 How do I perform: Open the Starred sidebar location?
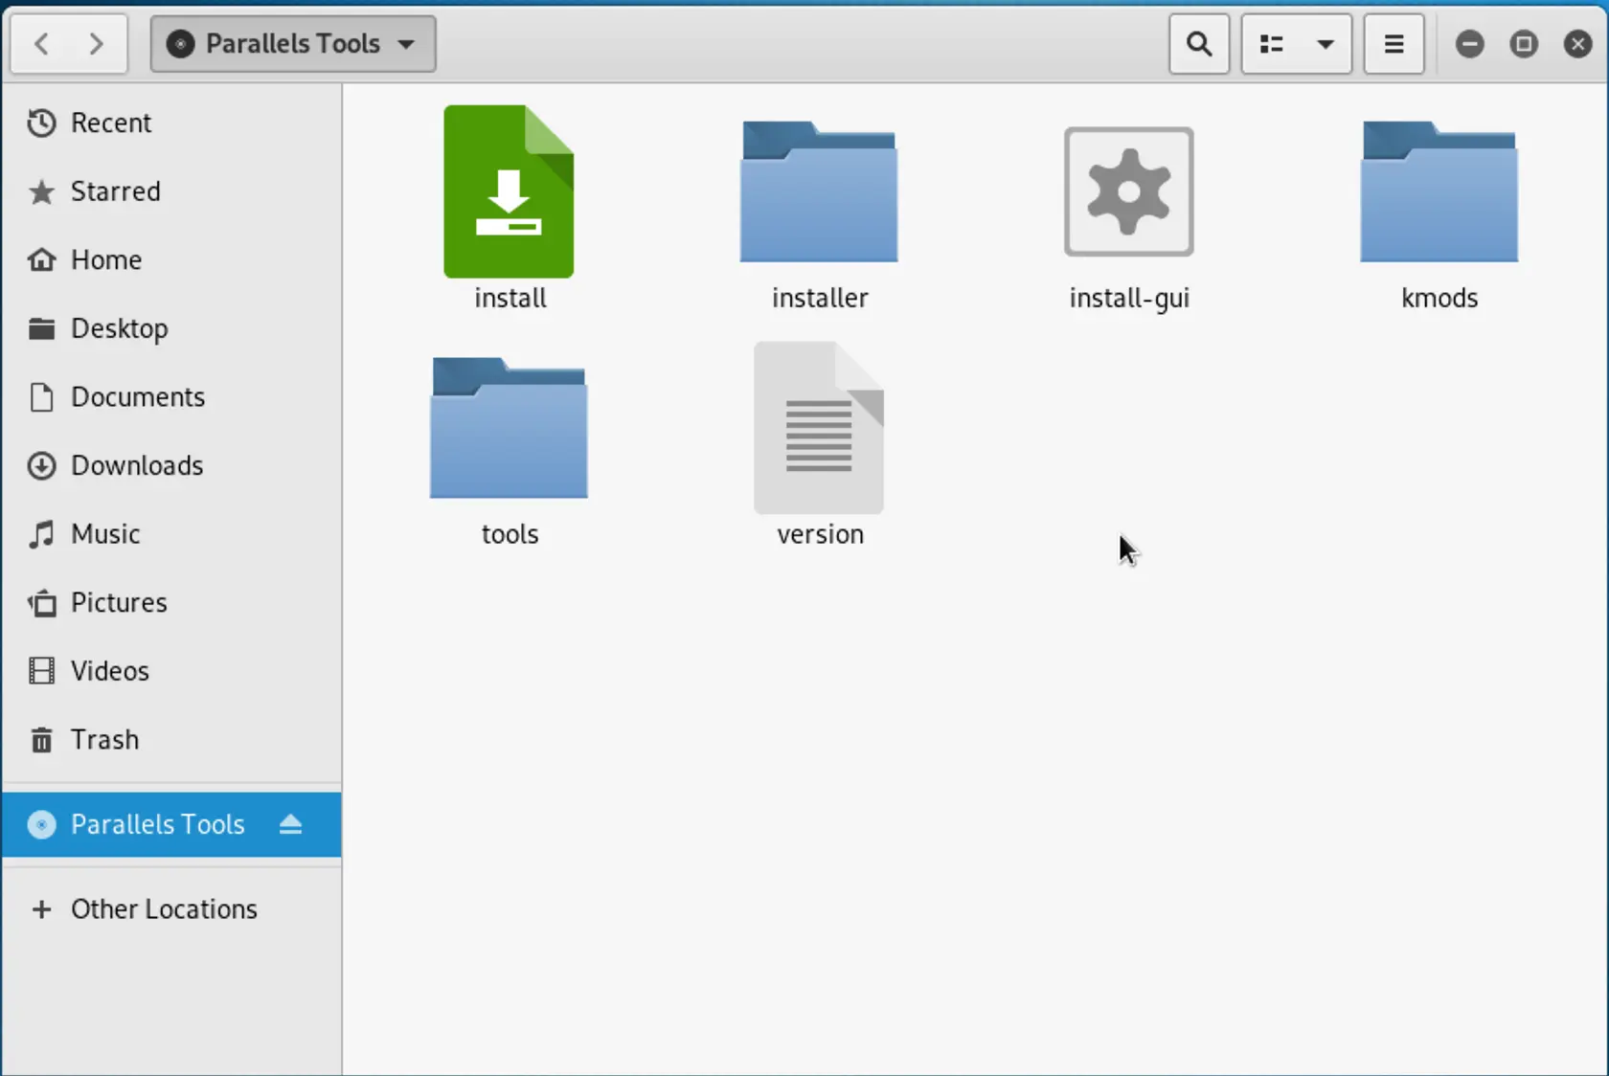171,191
